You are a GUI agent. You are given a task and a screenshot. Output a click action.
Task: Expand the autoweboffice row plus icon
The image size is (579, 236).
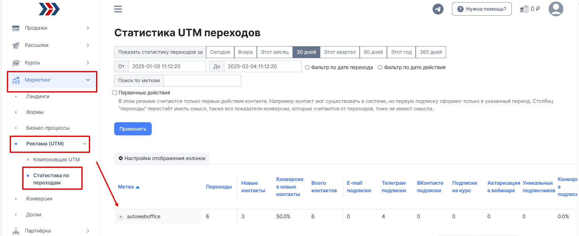tap(121, 217)
